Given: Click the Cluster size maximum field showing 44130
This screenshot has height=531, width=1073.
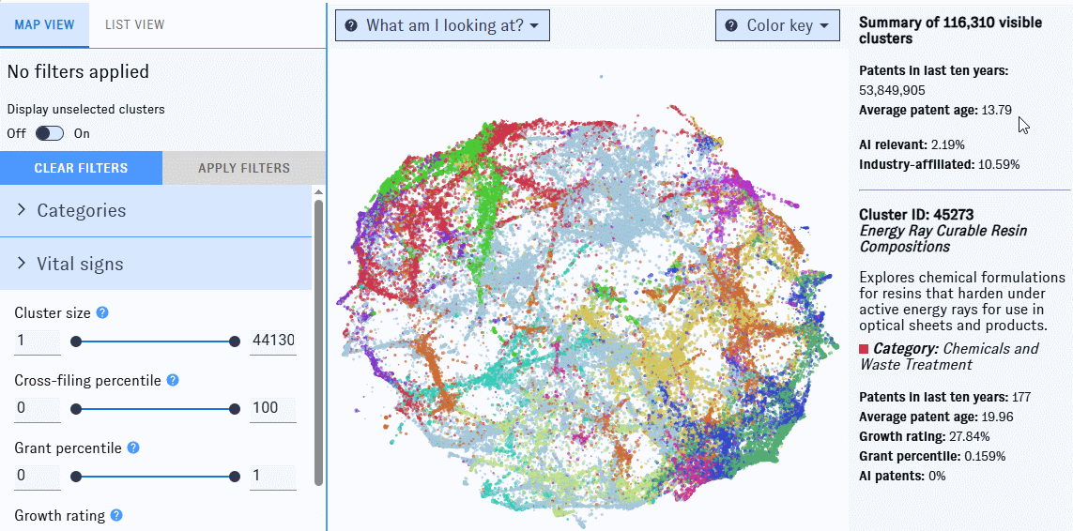Looking at the screenshot, I should [x=273, y=341].
